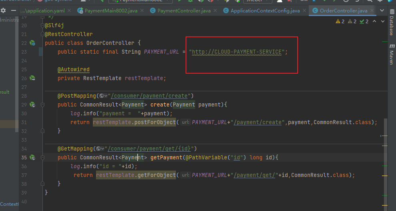The height and width of the screenshot is (211, 396).
Task: Click the PAYMENT_URL constant on line 23
Action: 161,52
